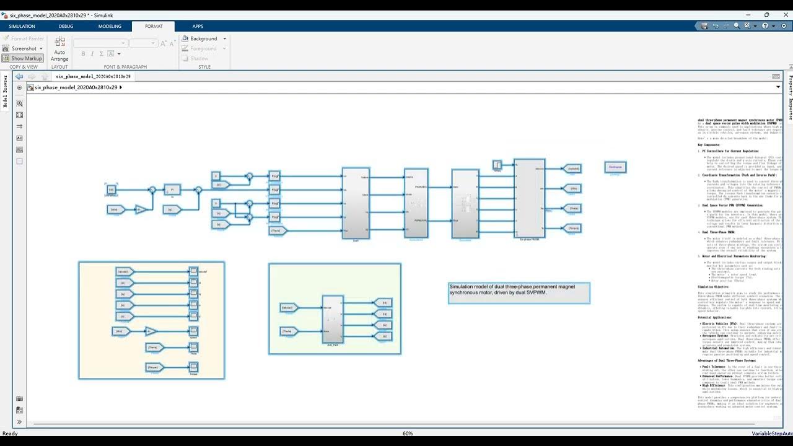Open the Foreground color dropdown arrow
Screen dimensions: 793x446
click(x=224, y=48)
